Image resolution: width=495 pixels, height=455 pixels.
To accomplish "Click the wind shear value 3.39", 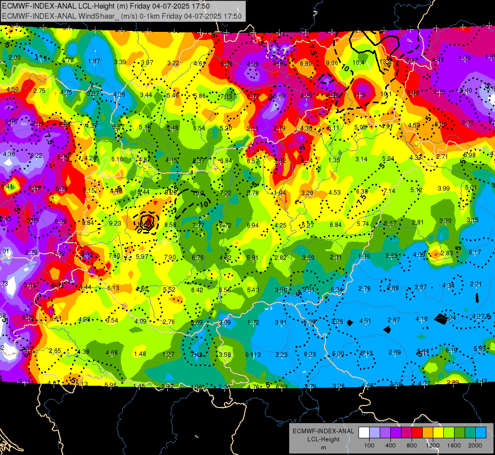I will [x=120, y=62].
